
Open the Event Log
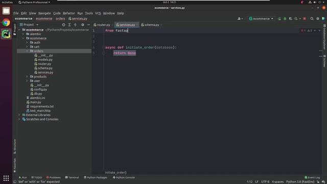pos(312,177)
